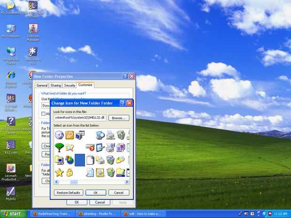Select the yellow star icon
Screen dimensions: 291x218
click(60, 173)
